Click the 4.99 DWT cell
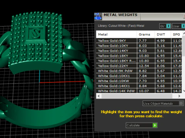Screen dimensions: 185x138 [x=163, y=41]
